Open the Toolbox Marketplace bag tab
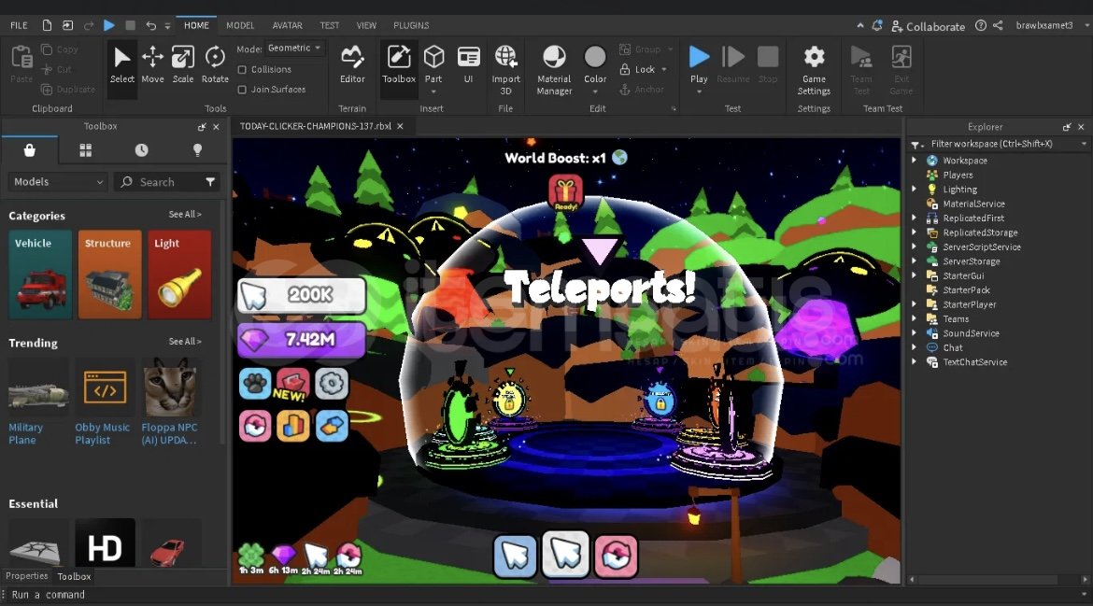The width and height of the screenshot is (1093, 606). click(29, 150)
